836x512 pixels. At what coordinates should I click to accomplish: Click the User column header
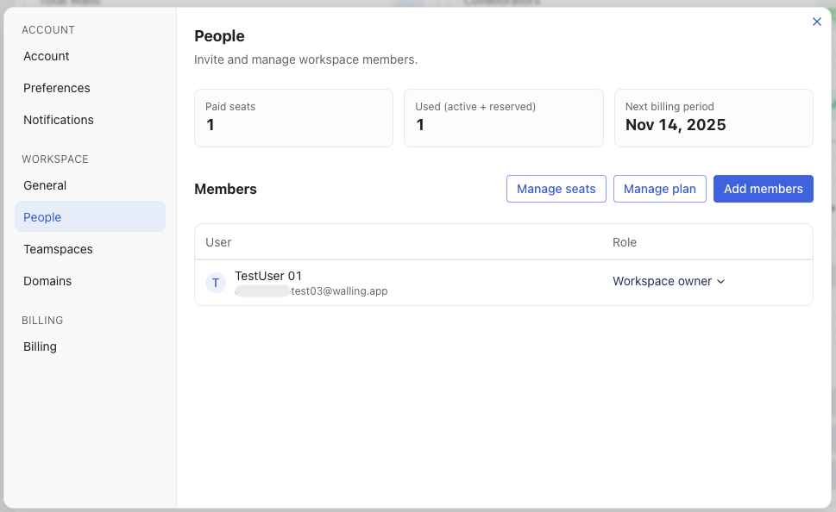(x=218, y=242)
